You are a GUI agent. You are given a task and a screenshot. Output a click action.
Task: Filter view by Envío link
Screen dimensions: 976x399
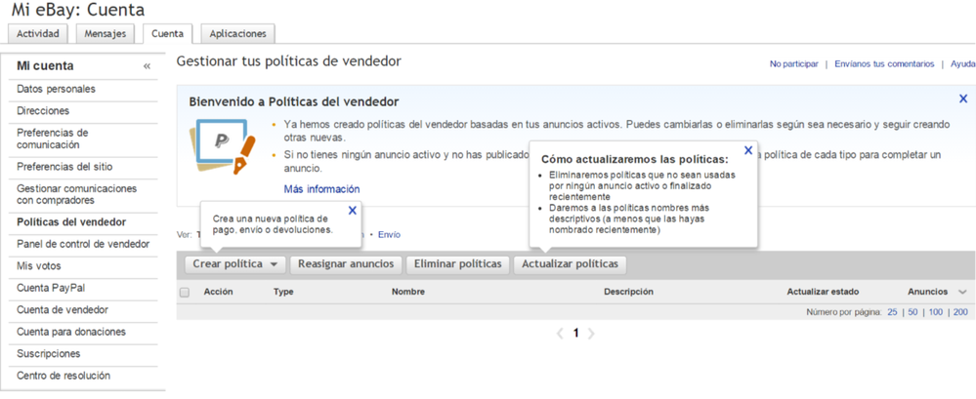click(389, 235)
